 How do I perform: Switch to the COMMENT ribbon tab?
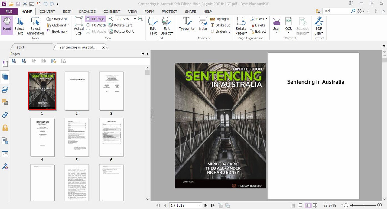coord(112,12)
